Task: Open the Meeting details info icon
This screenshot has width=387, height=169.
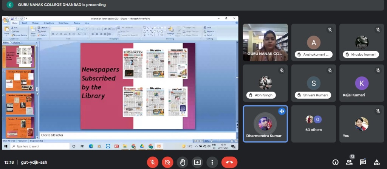Action: (x=335, y=162)
